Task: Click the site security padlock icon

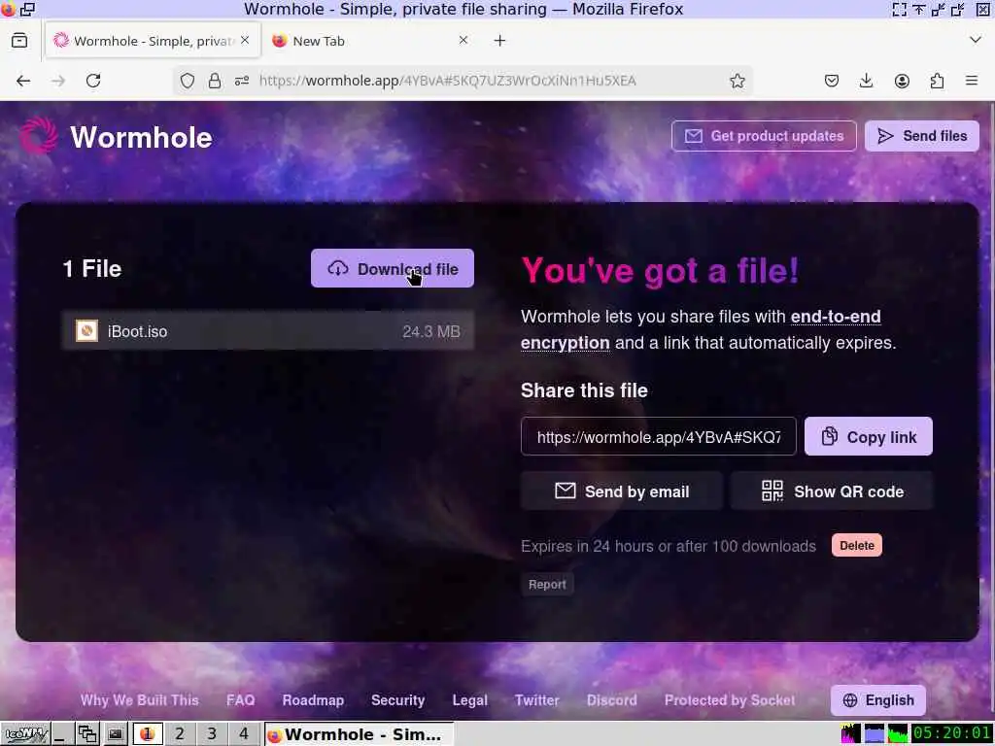Action: [215, 81]
